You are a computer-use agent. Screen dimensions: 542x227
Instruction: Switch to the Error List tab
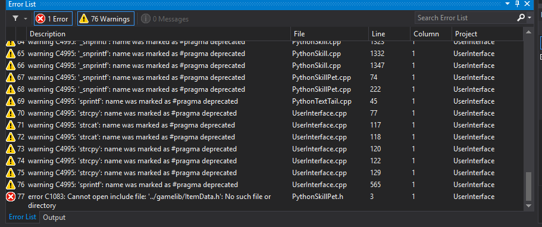click(x=23, y=217)
